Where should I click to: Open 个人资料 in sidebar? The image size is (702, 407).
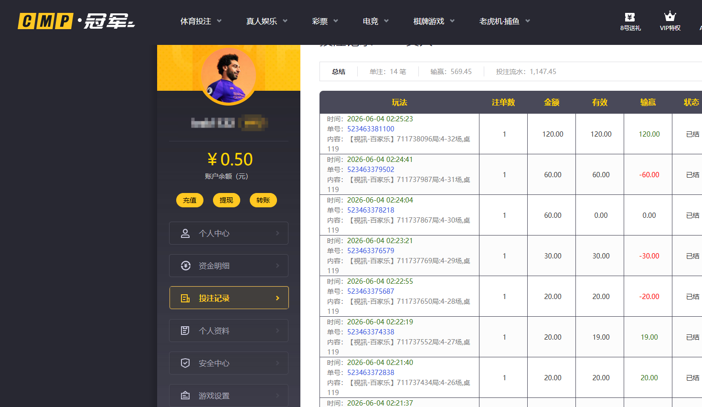coord(229,331)
